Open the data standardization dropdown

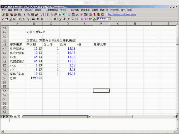click(x=109, y=19)
